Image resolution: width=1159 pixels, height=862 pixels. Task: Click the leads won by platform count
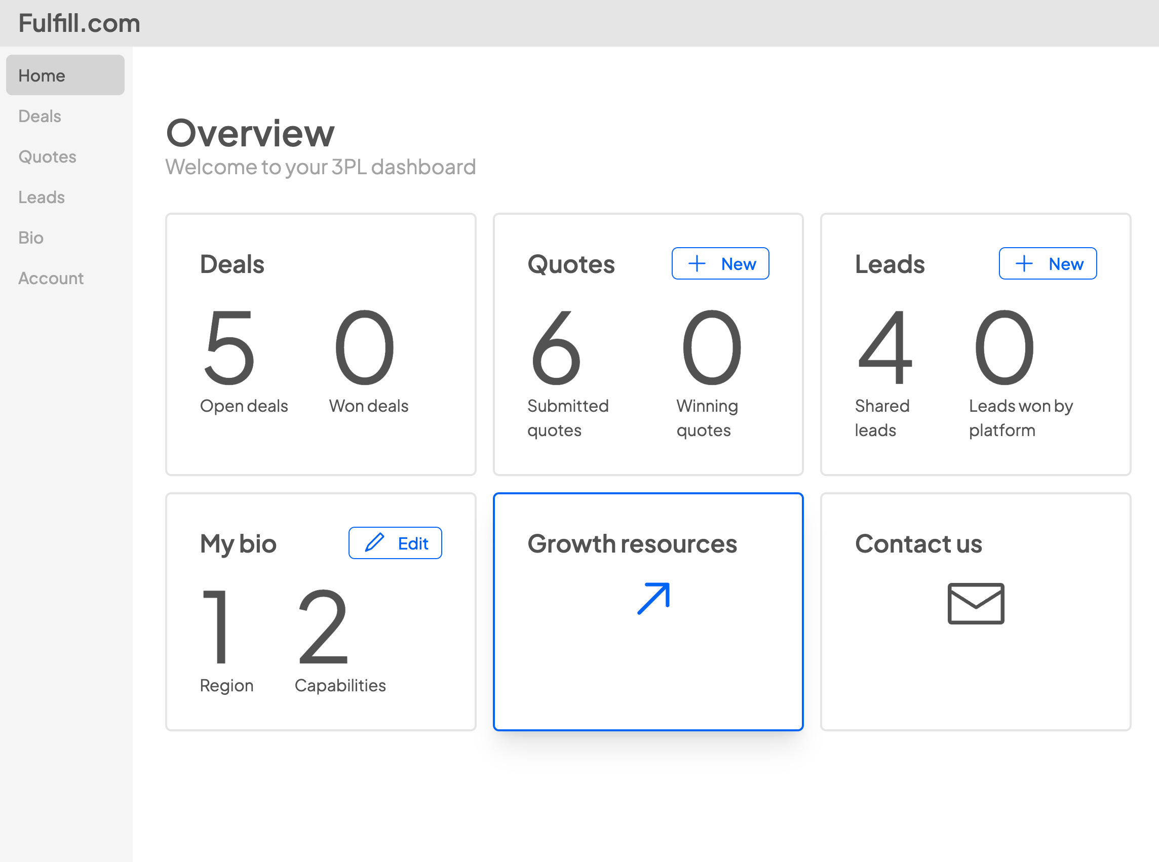tap(1004, 347)
